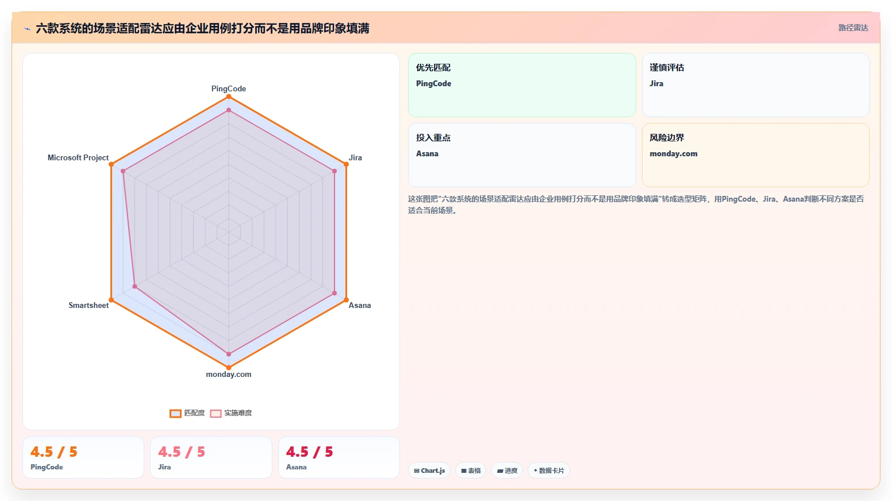Click the Microsoft Project axis label

78,157
